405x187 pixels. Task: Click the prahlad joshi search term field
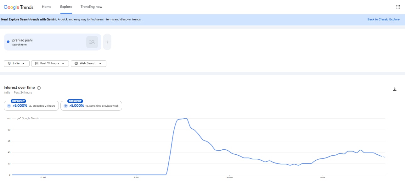[x=53, y=42]
